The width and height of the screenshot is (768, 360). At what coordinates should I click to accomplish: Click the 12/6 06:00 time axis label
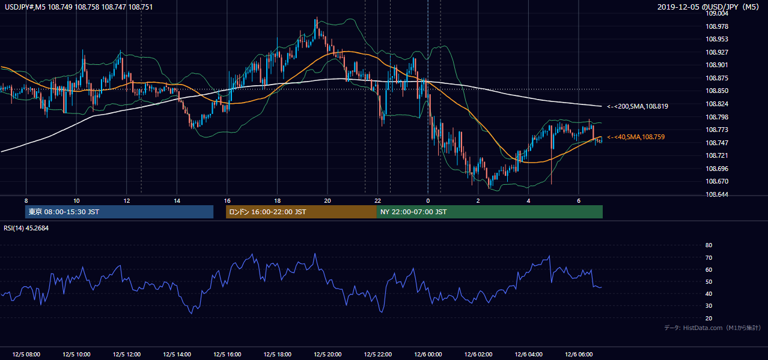coord(578,355)
